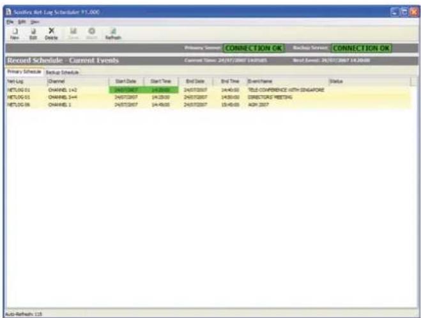Click the End Time column header
Screen dimensions: 421x318
click(x=230, y=81)
